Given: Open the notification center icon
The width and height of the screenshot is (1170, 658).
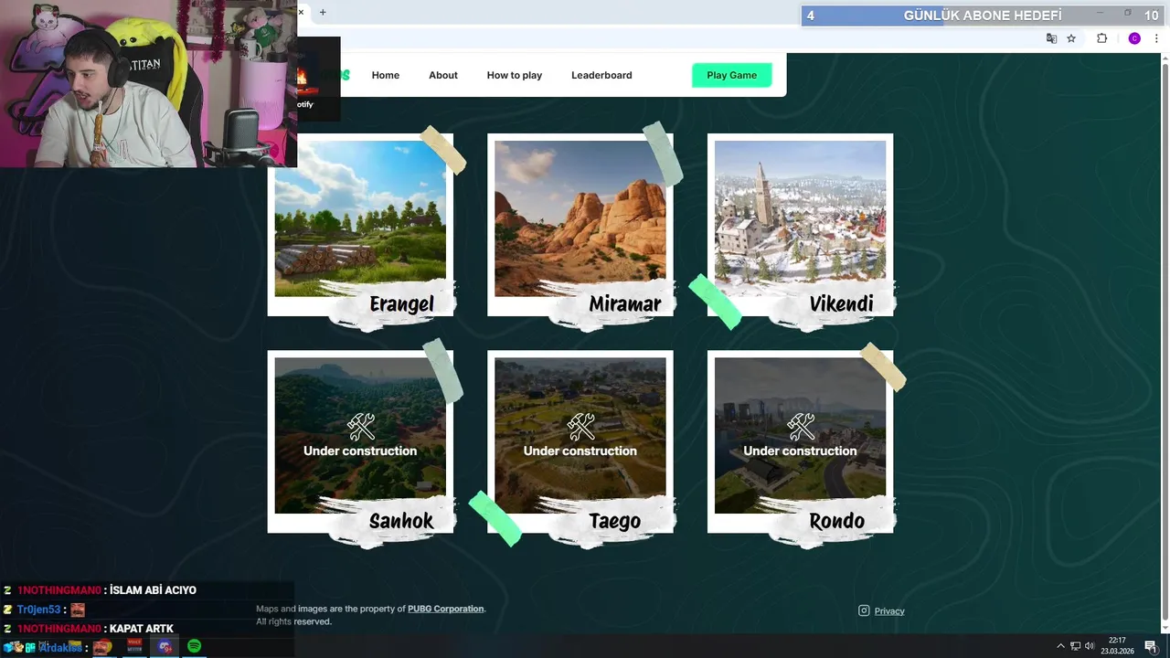Looking at the screenshot, I should [1151, 646].
